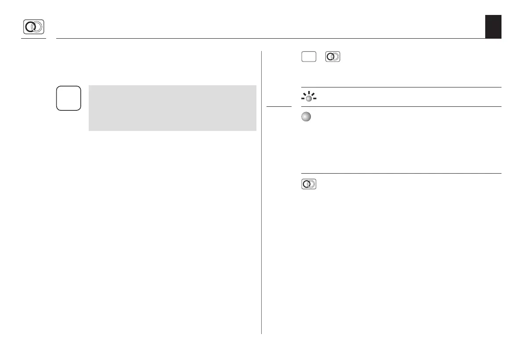Click the large overlapping-circles icon in the header
The image size is (523, 349).
click(x=34, y=27)
